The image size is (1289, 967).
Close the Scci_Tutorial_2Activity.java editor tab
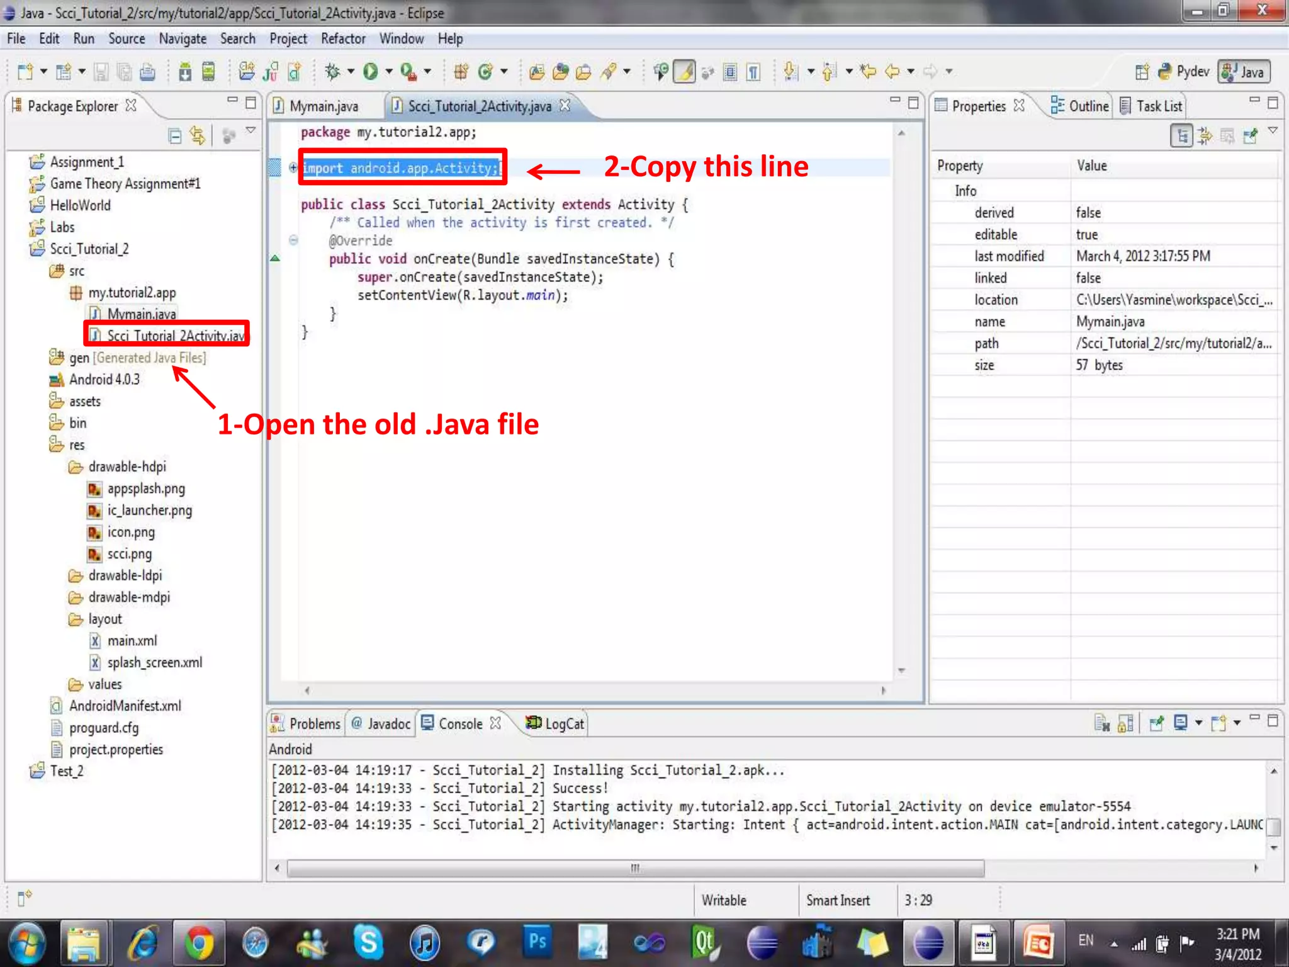click(565, 105)
